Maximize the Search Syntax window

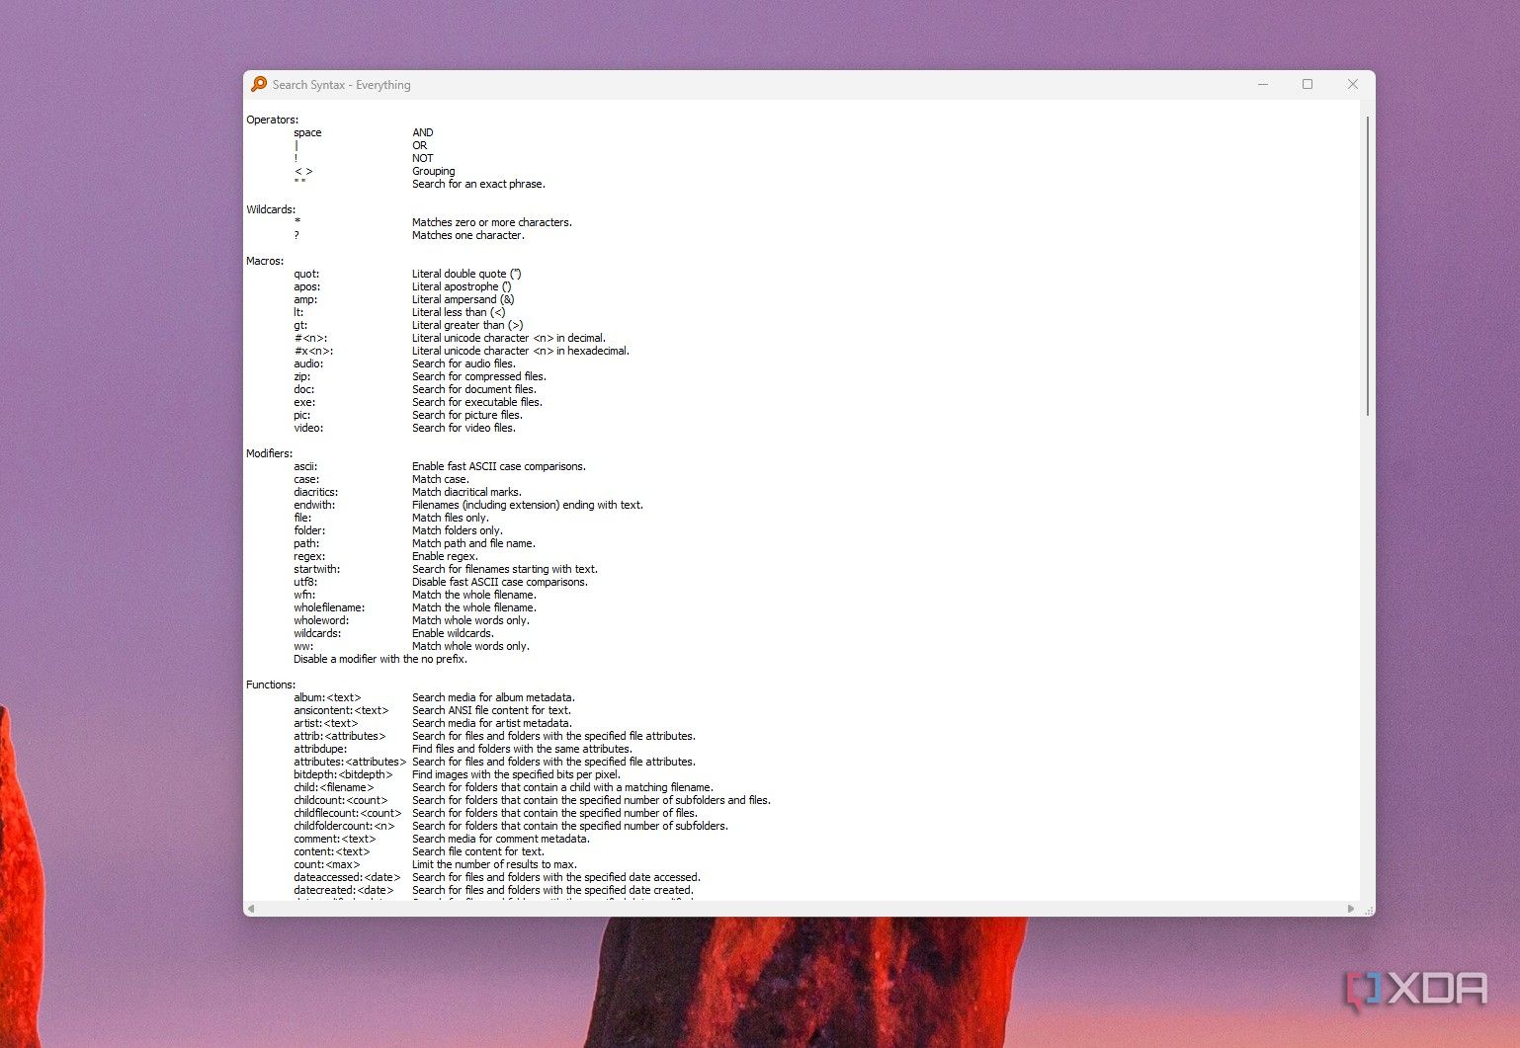(x=1308, y=85)
